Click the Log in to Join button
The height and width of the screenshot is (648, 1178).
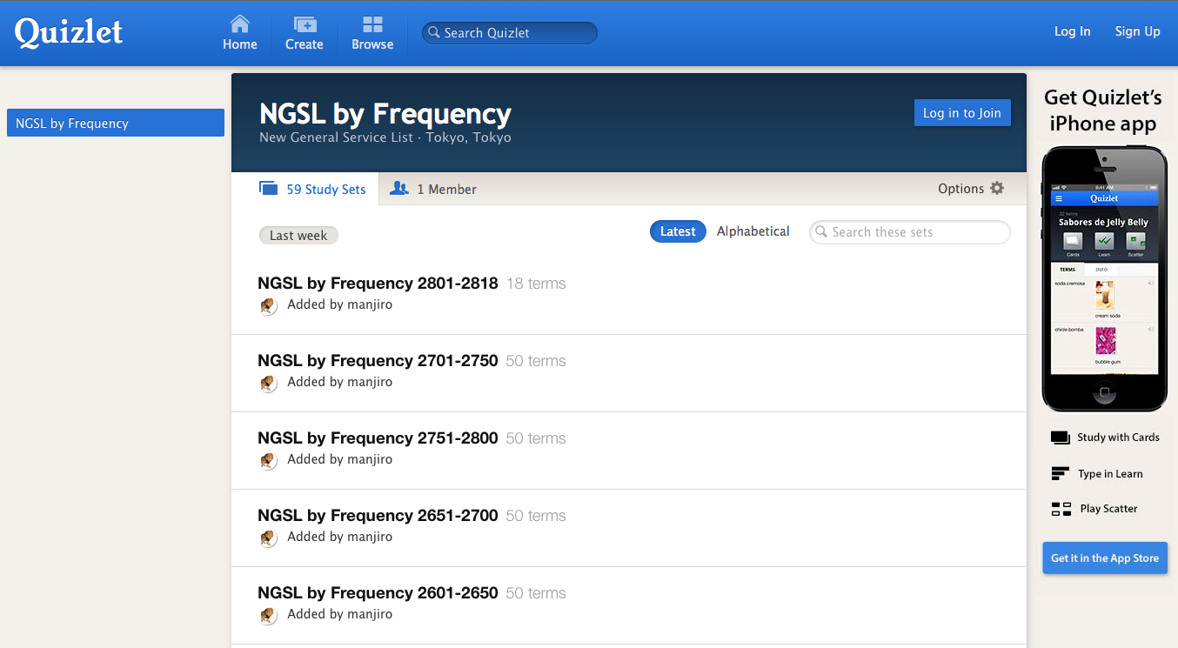(962, 113)
